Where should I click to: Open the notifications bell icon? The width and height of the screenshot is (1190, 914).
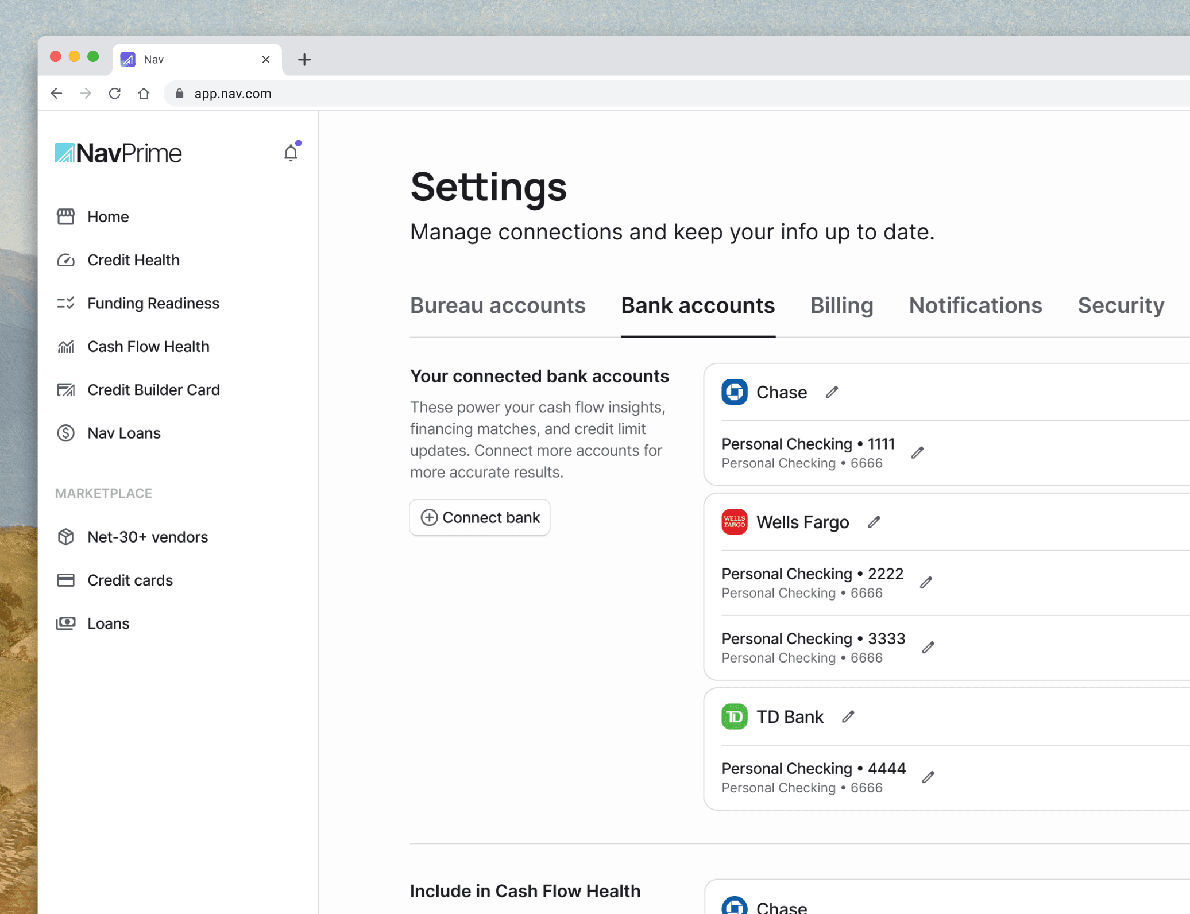(291, 153)
